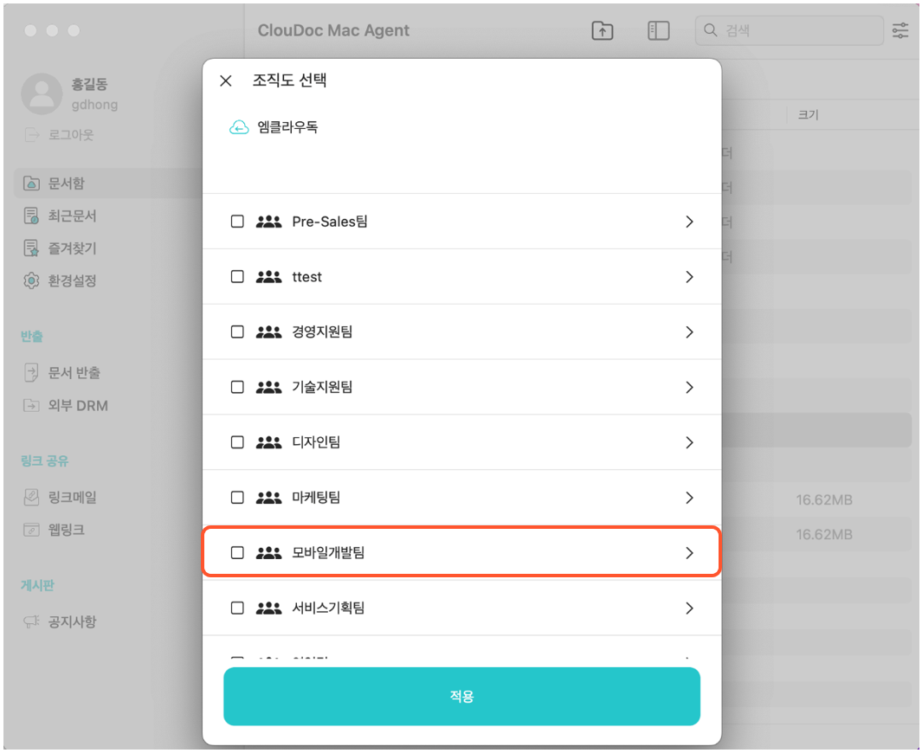This screenshot has height=753, width=922.
Task: Expand the 서비스기획팀 chevron arrow
Action: (689, 608)
